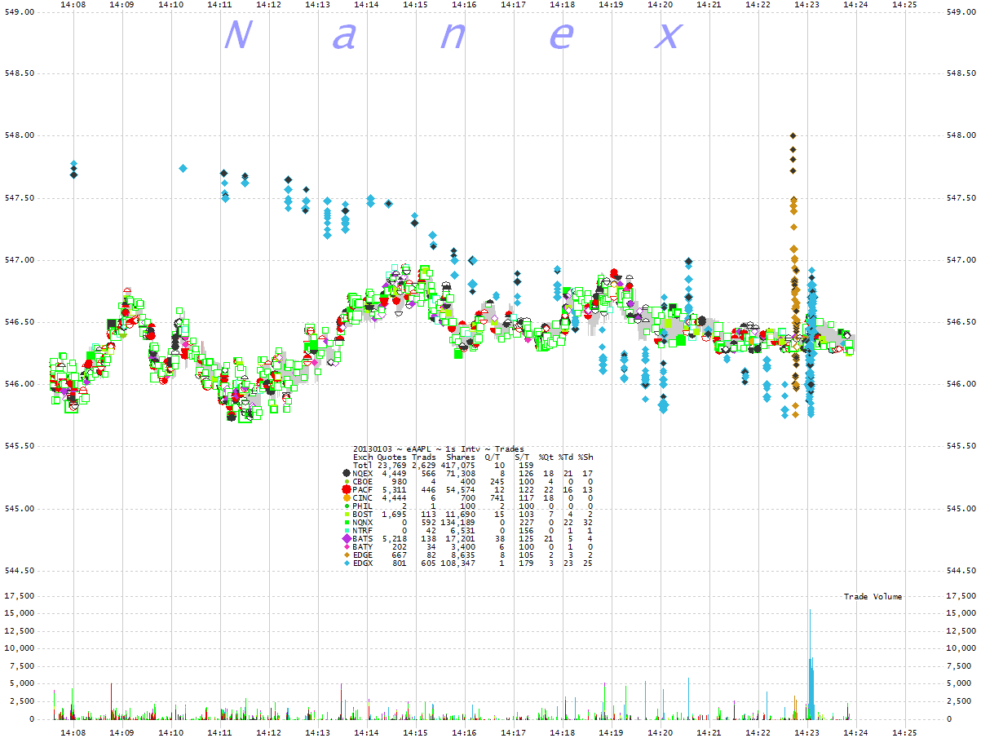
Task: Click the "Totl" row label in the legend
Action: (x=363, y=465)
